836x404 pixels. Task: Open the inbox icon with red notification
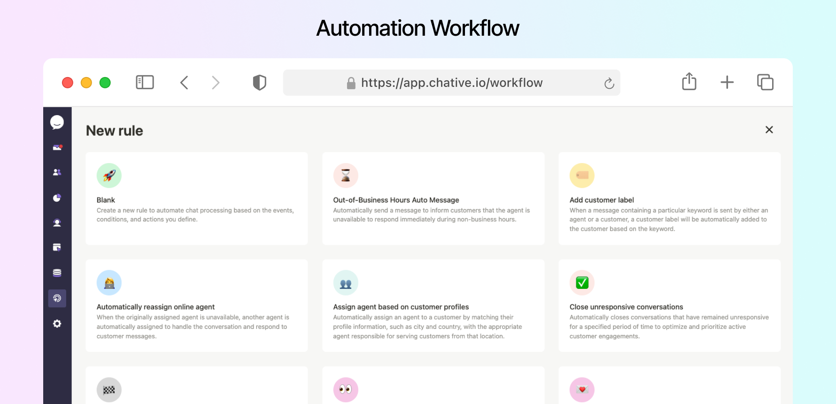point(57,148)
